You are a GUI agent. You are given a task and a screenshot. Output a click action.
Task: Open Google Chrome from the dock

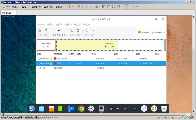point(81,108)
